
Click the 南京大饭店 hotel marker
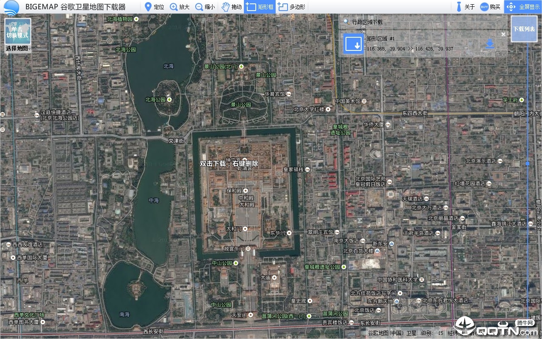363,241
